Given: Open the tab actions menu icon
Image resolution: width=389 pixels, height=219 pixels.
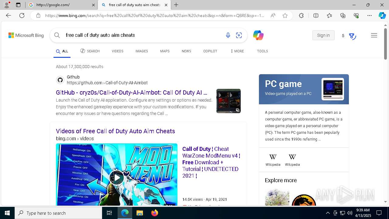Looking at the screenshot, I should (18, 5).
